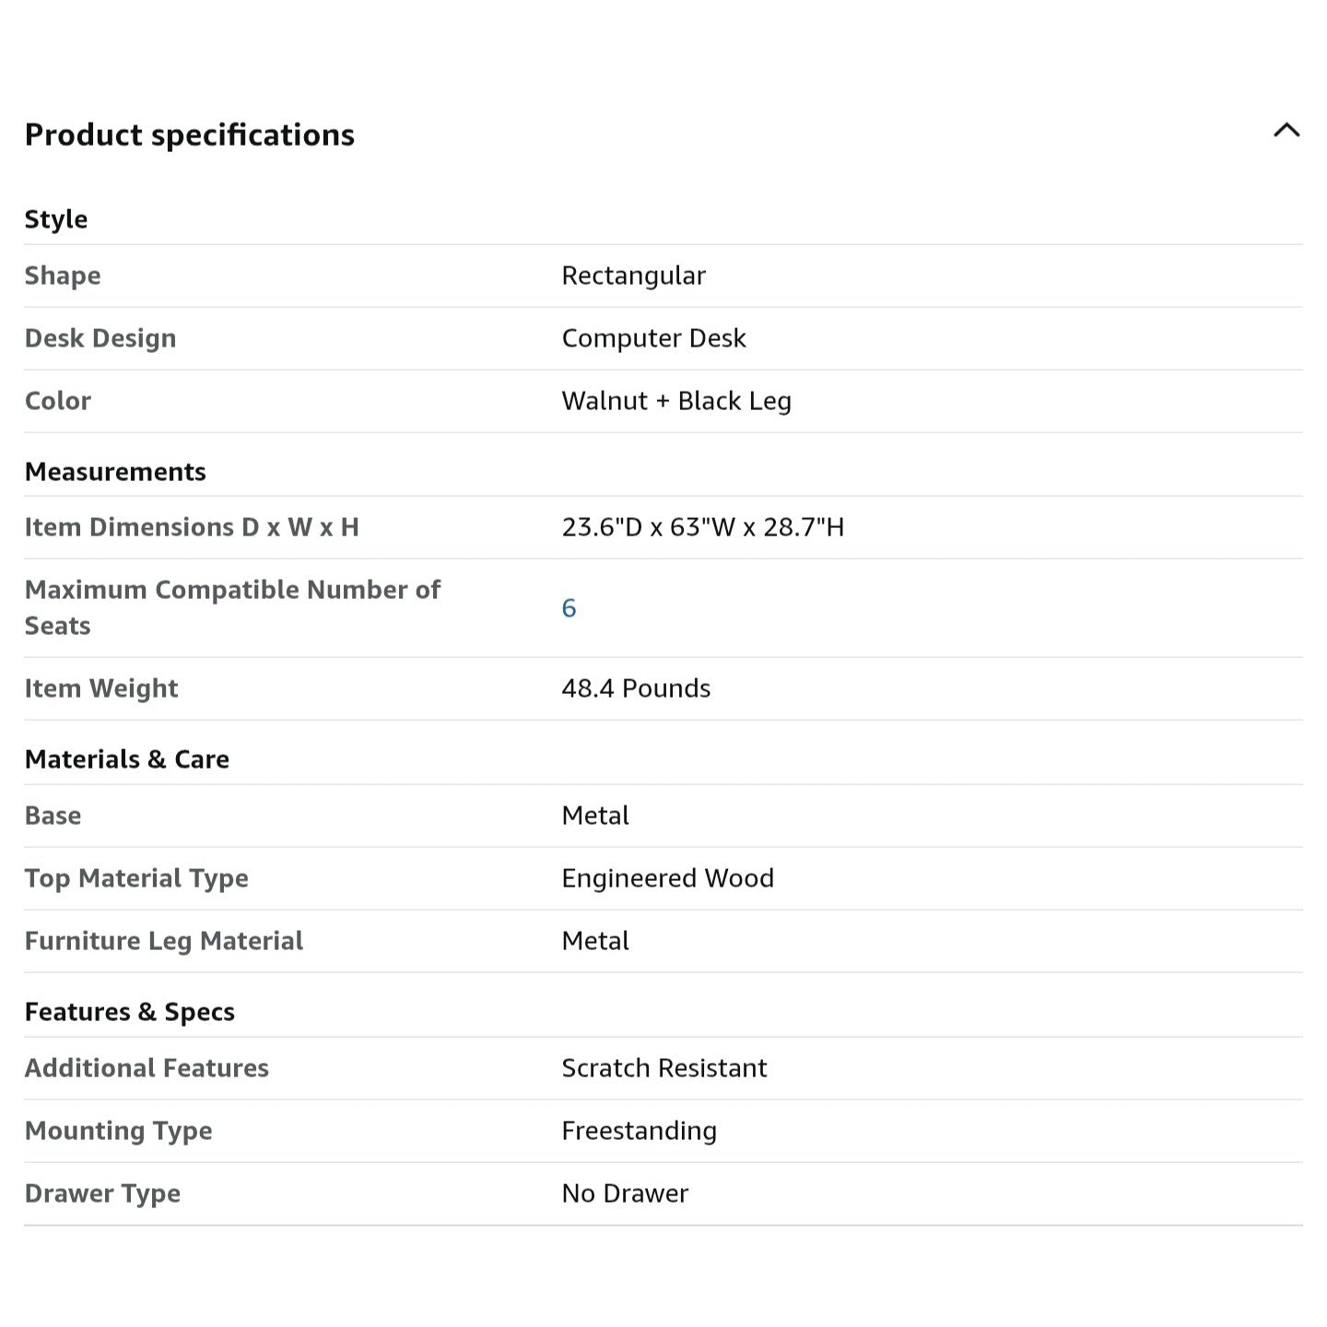Click the Rectangular shape value
The image size is (1327, 1327).
coord(634,276)
